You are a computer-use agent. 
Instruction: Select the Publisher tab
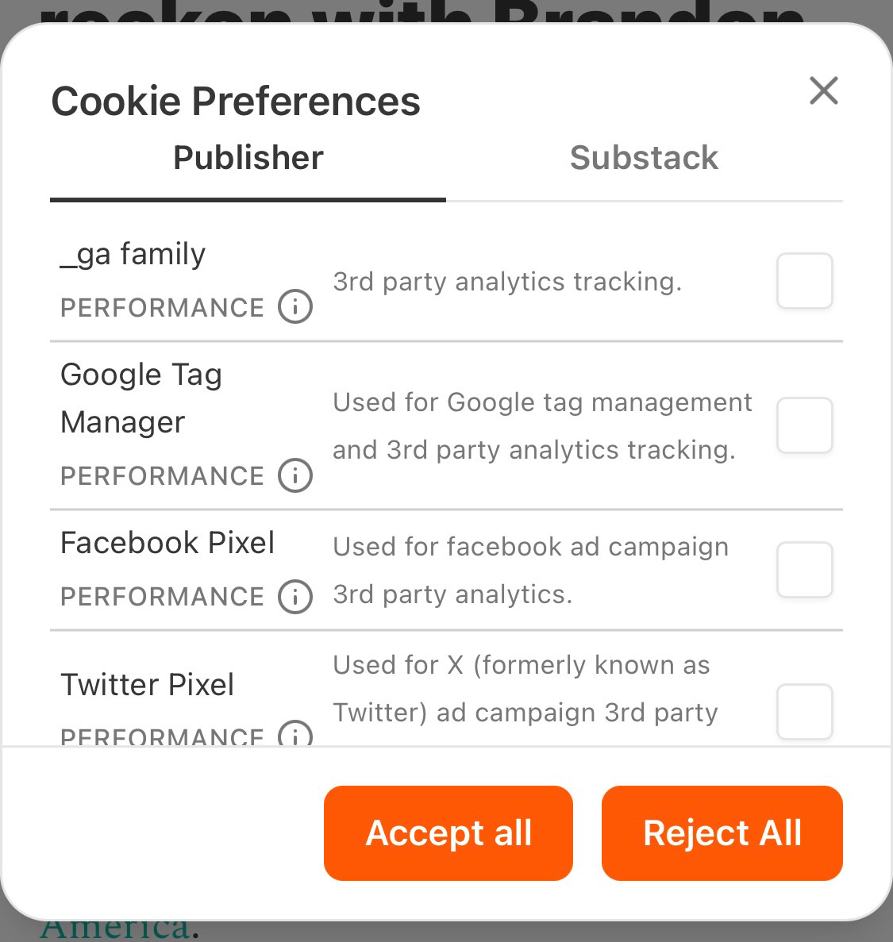(248, 158)
